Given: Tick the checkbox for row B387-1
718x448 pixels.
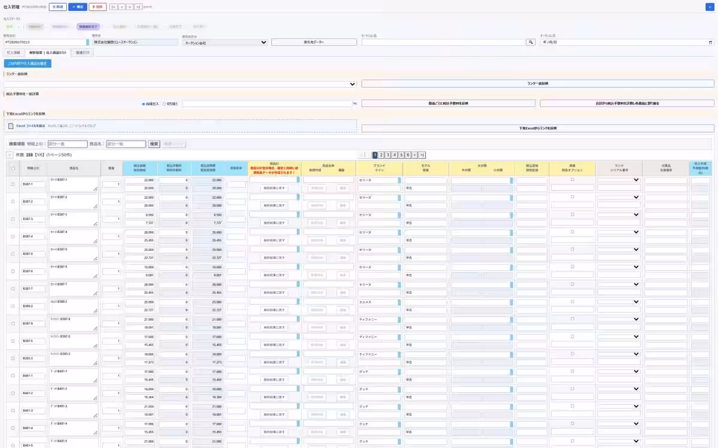Looking at the screenshot, I should (x=13, y=184).
